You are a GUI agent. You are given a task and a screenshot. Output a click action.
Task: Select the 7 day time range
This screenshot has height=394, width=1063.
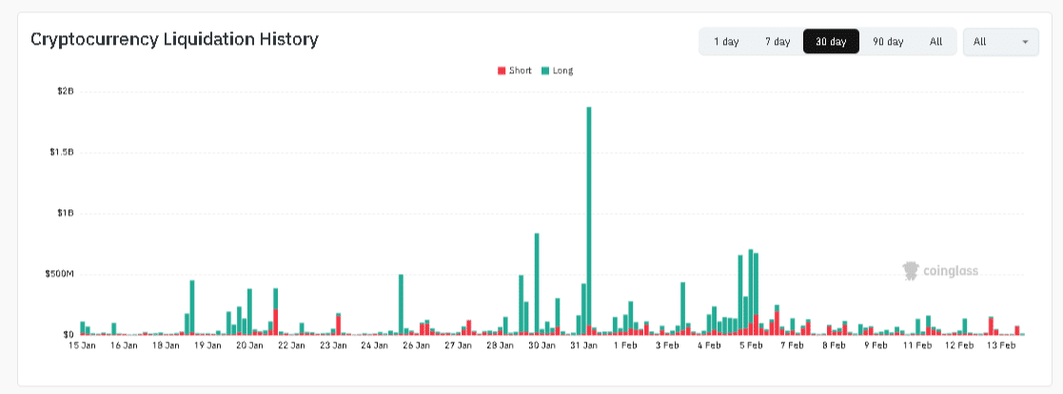click(x=778, y=42)
